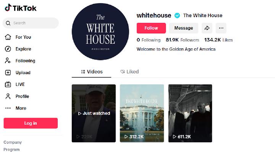Follow the whitehouse account
275x154 pixels.
151,28
